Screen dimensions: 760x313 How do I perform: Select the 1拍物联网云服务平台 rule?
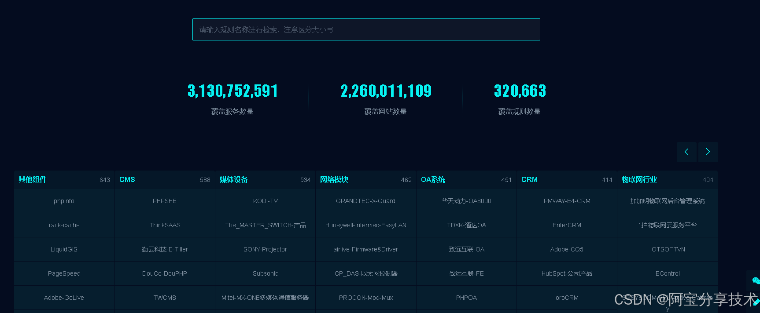coord(668,225)
